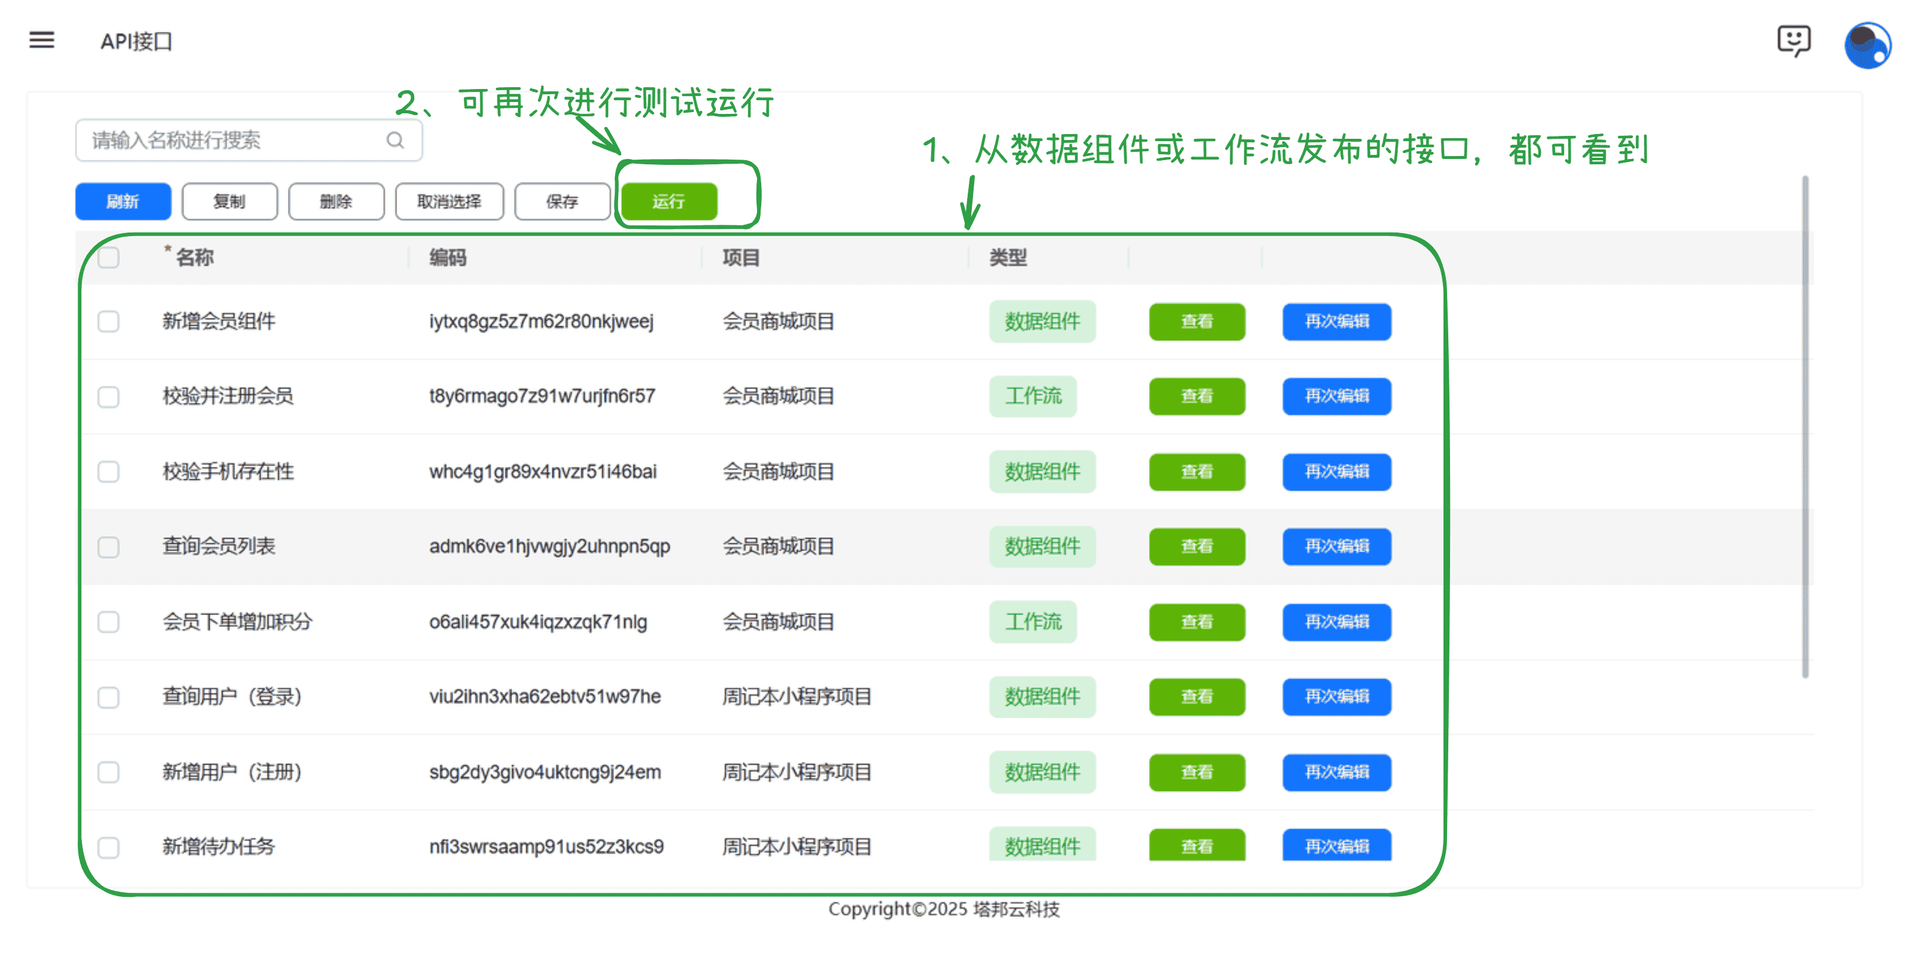Click the blue 刷新 button
This screenshot has height=955, width=1917.
(123, 202)
